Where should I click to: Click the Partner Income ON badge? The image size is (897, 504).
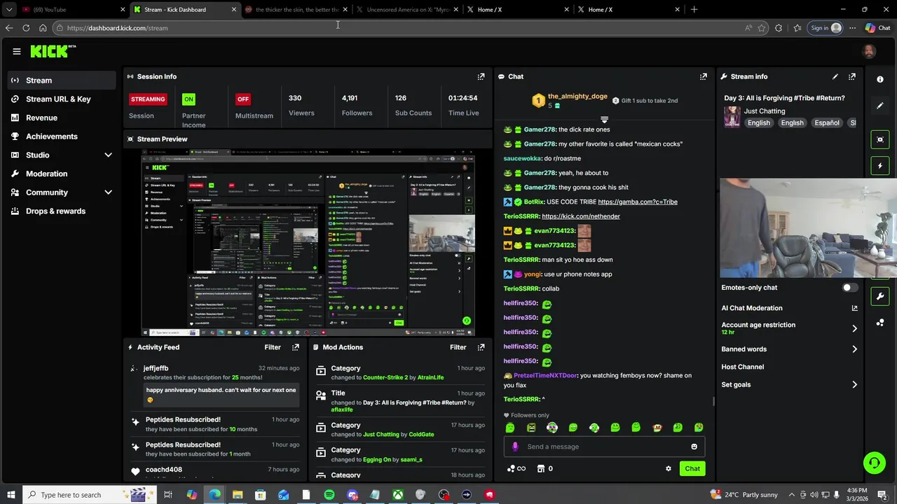[189, 99]
